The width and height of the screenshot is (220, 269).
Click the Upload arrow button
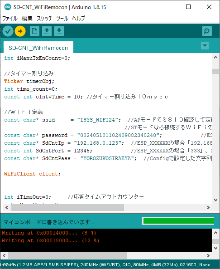(x=20, y=31)
